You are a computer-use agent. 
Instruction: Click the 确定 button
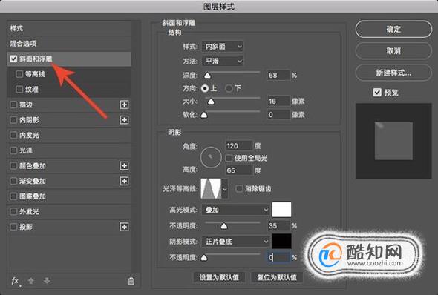(393, 29)
